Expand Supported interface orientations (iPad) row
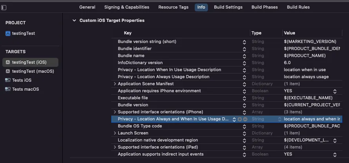The height and width of the screenshot is (163, 349). tap(115, 147)
